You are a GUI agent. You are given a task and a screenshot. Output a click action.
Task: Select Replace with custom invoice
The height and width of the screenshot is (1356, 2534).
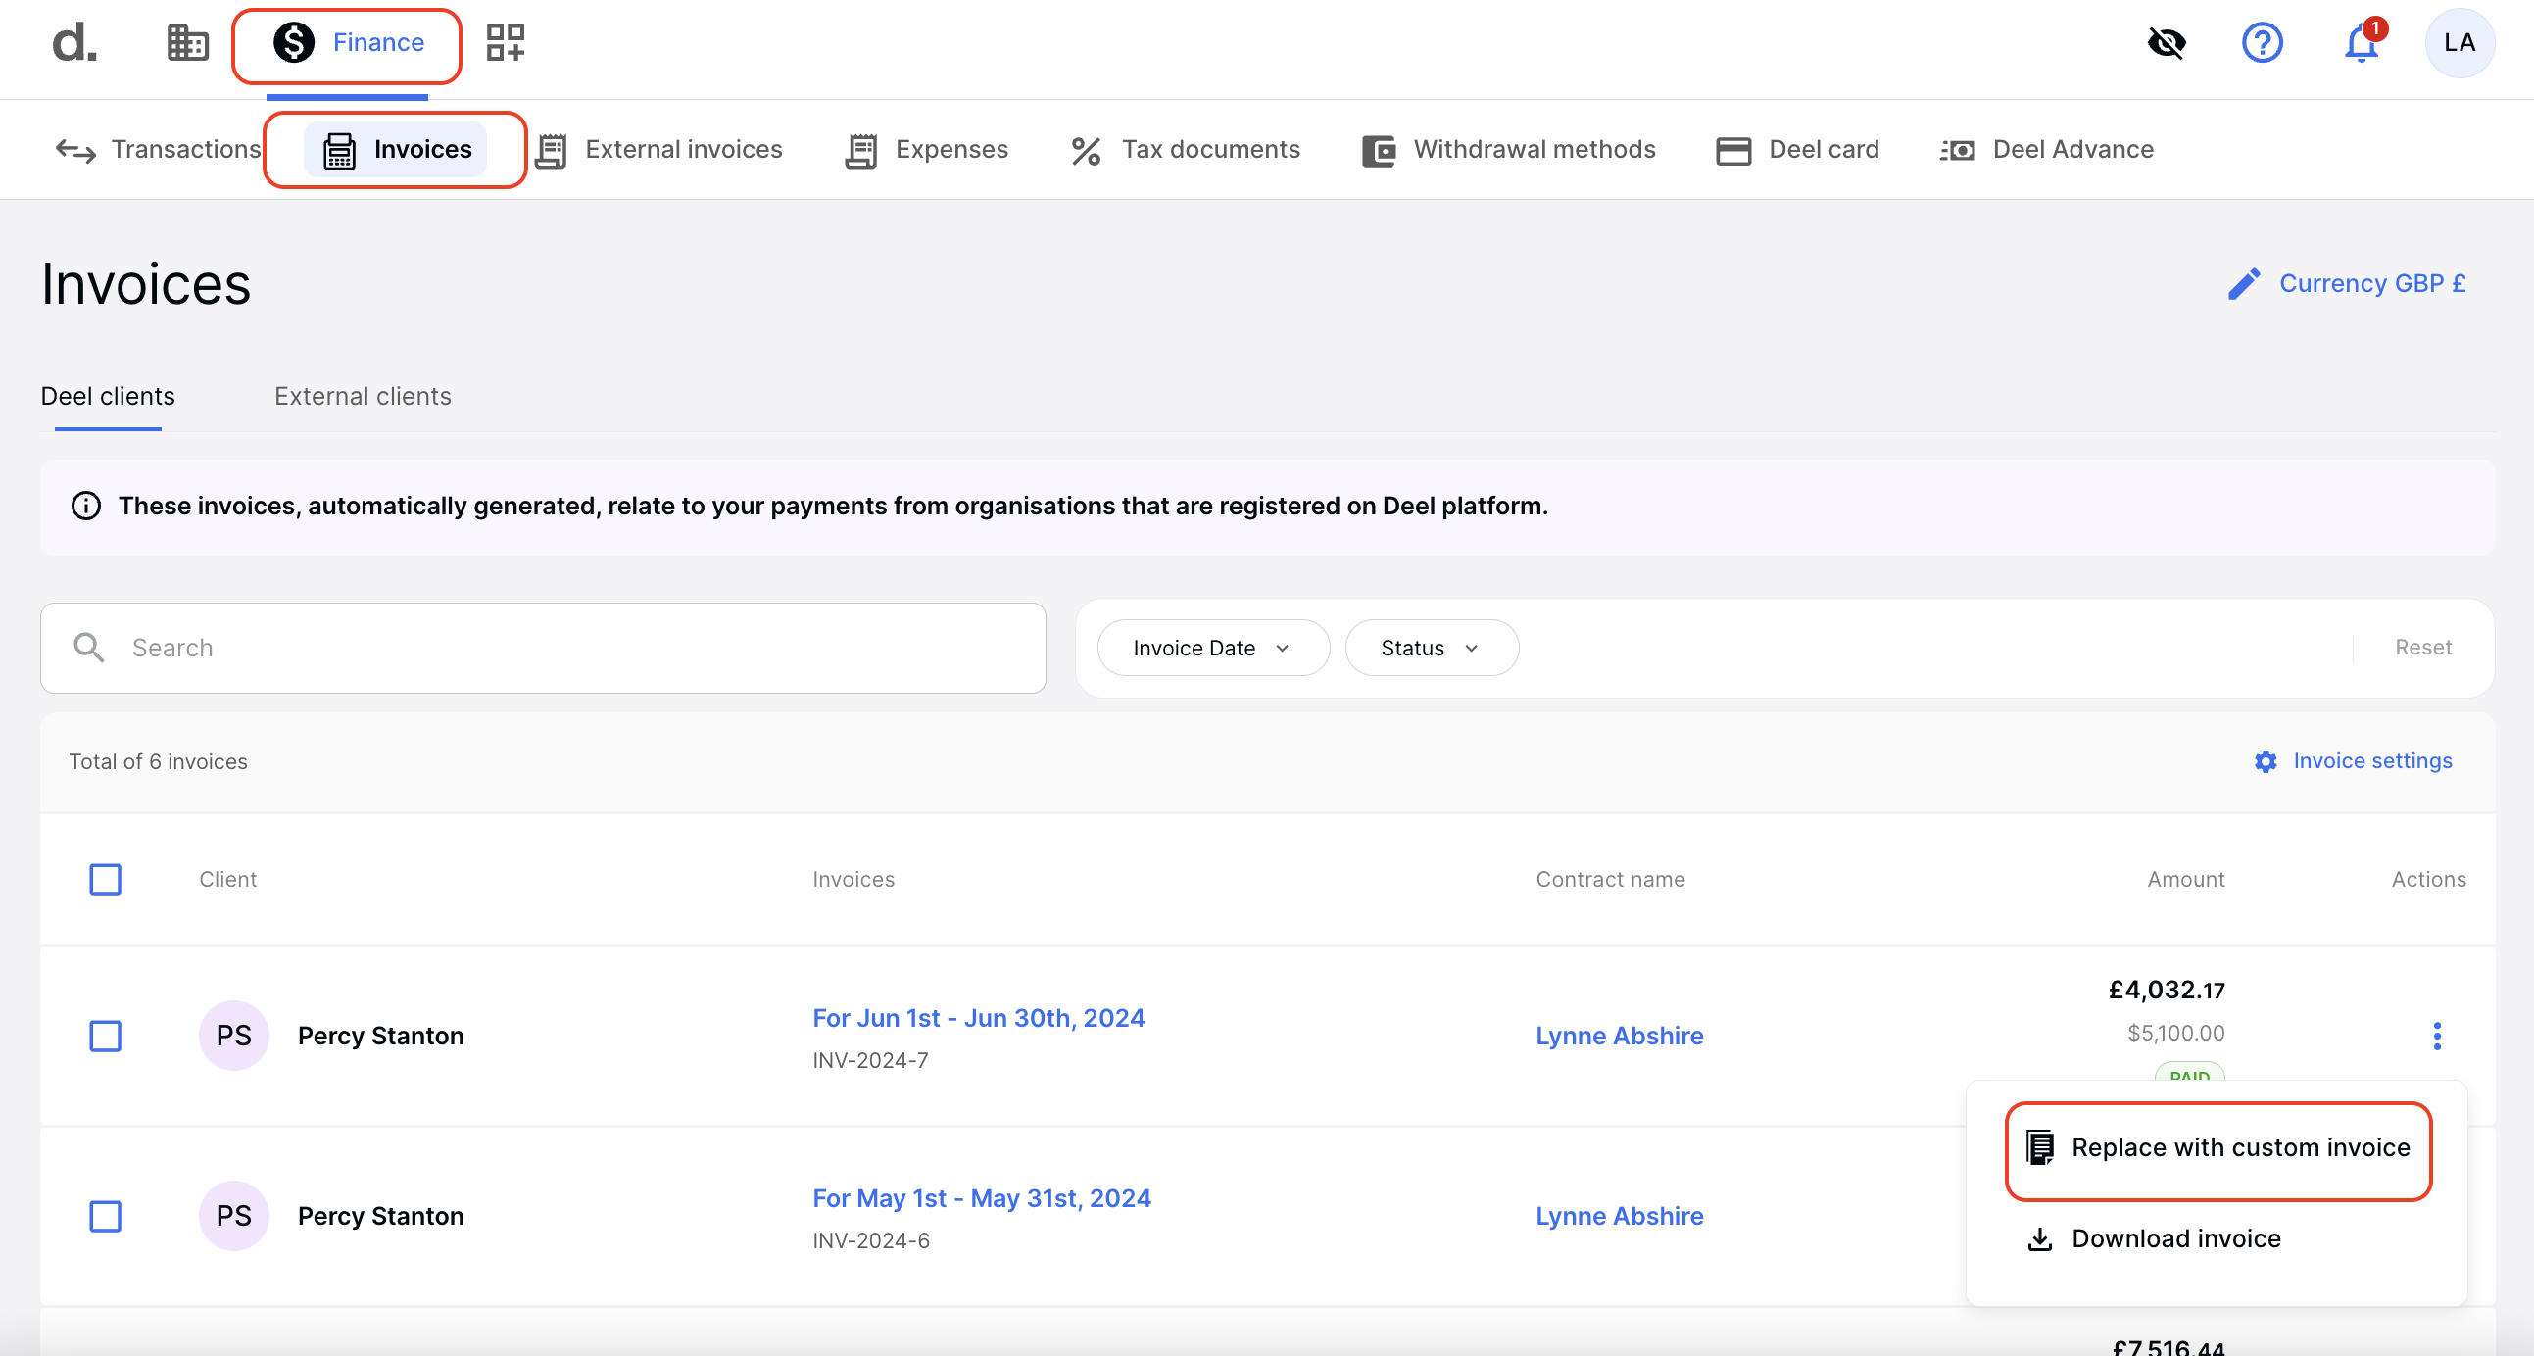[x=2218, y=1148]
